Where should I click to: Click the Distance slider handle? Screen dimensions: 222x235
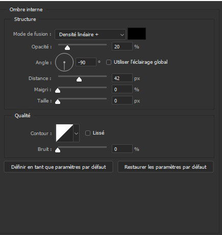click(x=79, y=80)
